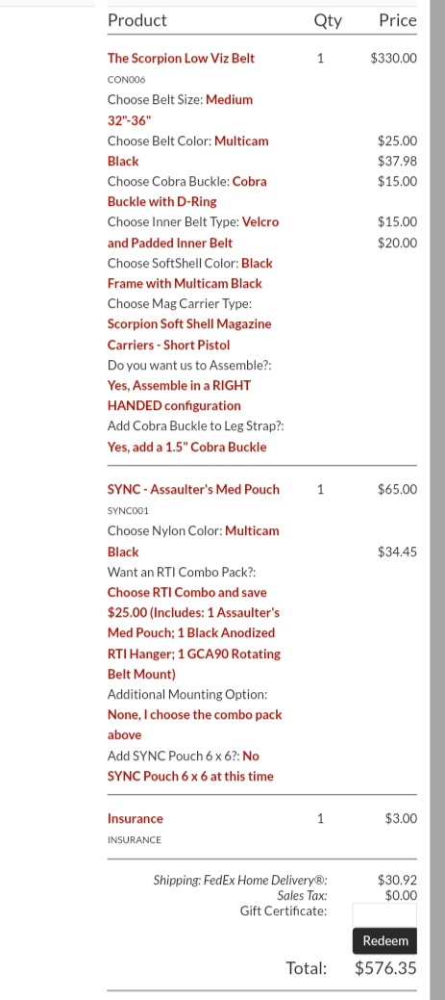Select the Medium belt size option text

(180, 110)
